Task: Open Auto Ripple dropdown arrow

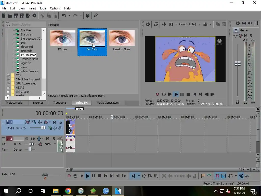Action: click(x=236, y=176)
